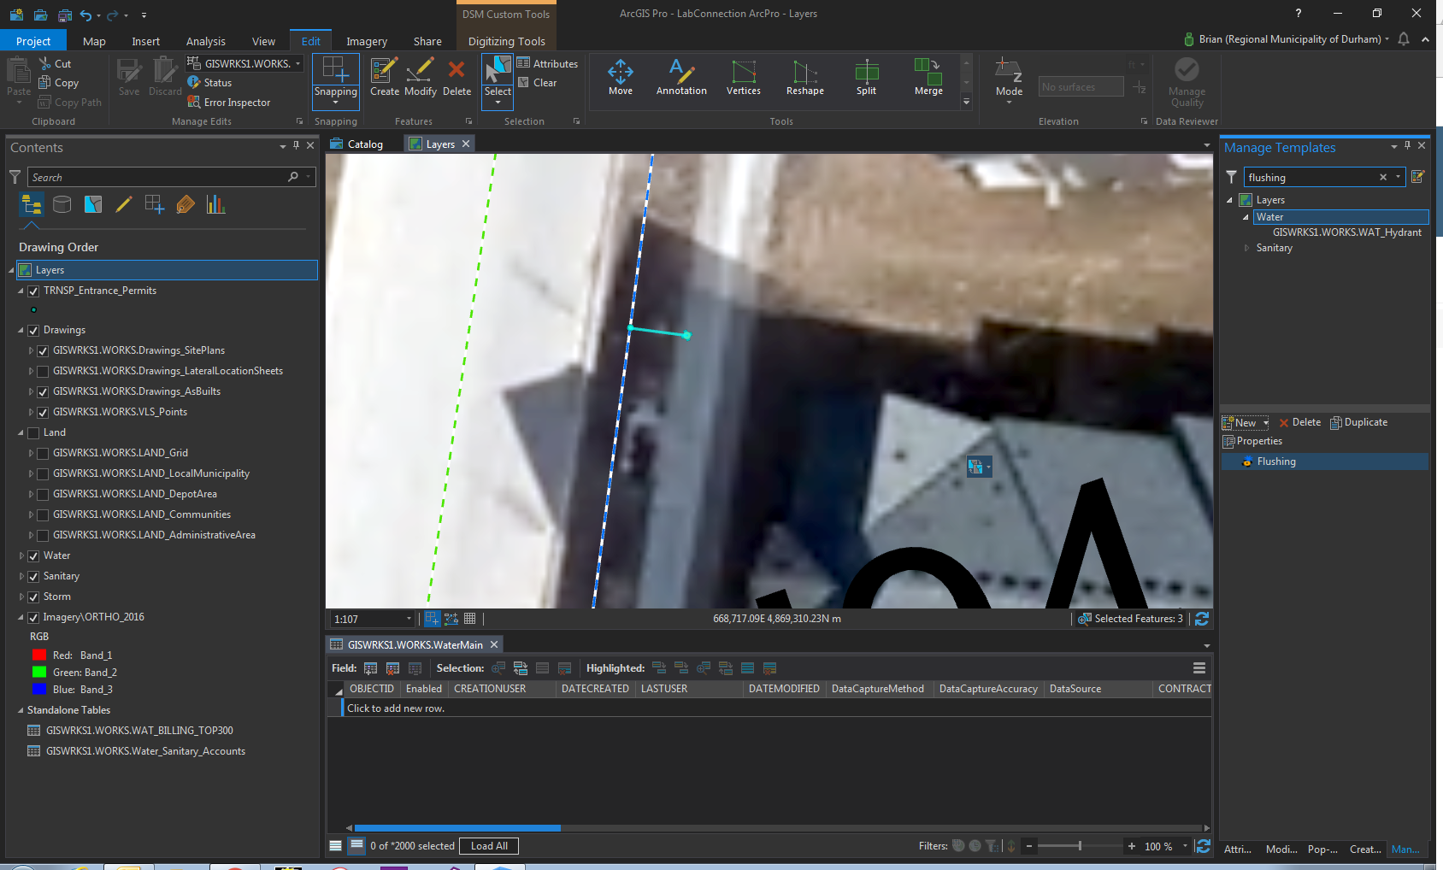Open the map scale dropdown
This screenshot has width=1443, height=870.
click(x=409, y=619)
